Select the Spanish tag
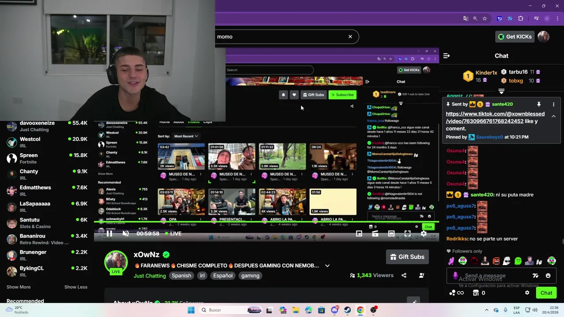This screenshot has width=564, height=317. (x=182, y=276)
